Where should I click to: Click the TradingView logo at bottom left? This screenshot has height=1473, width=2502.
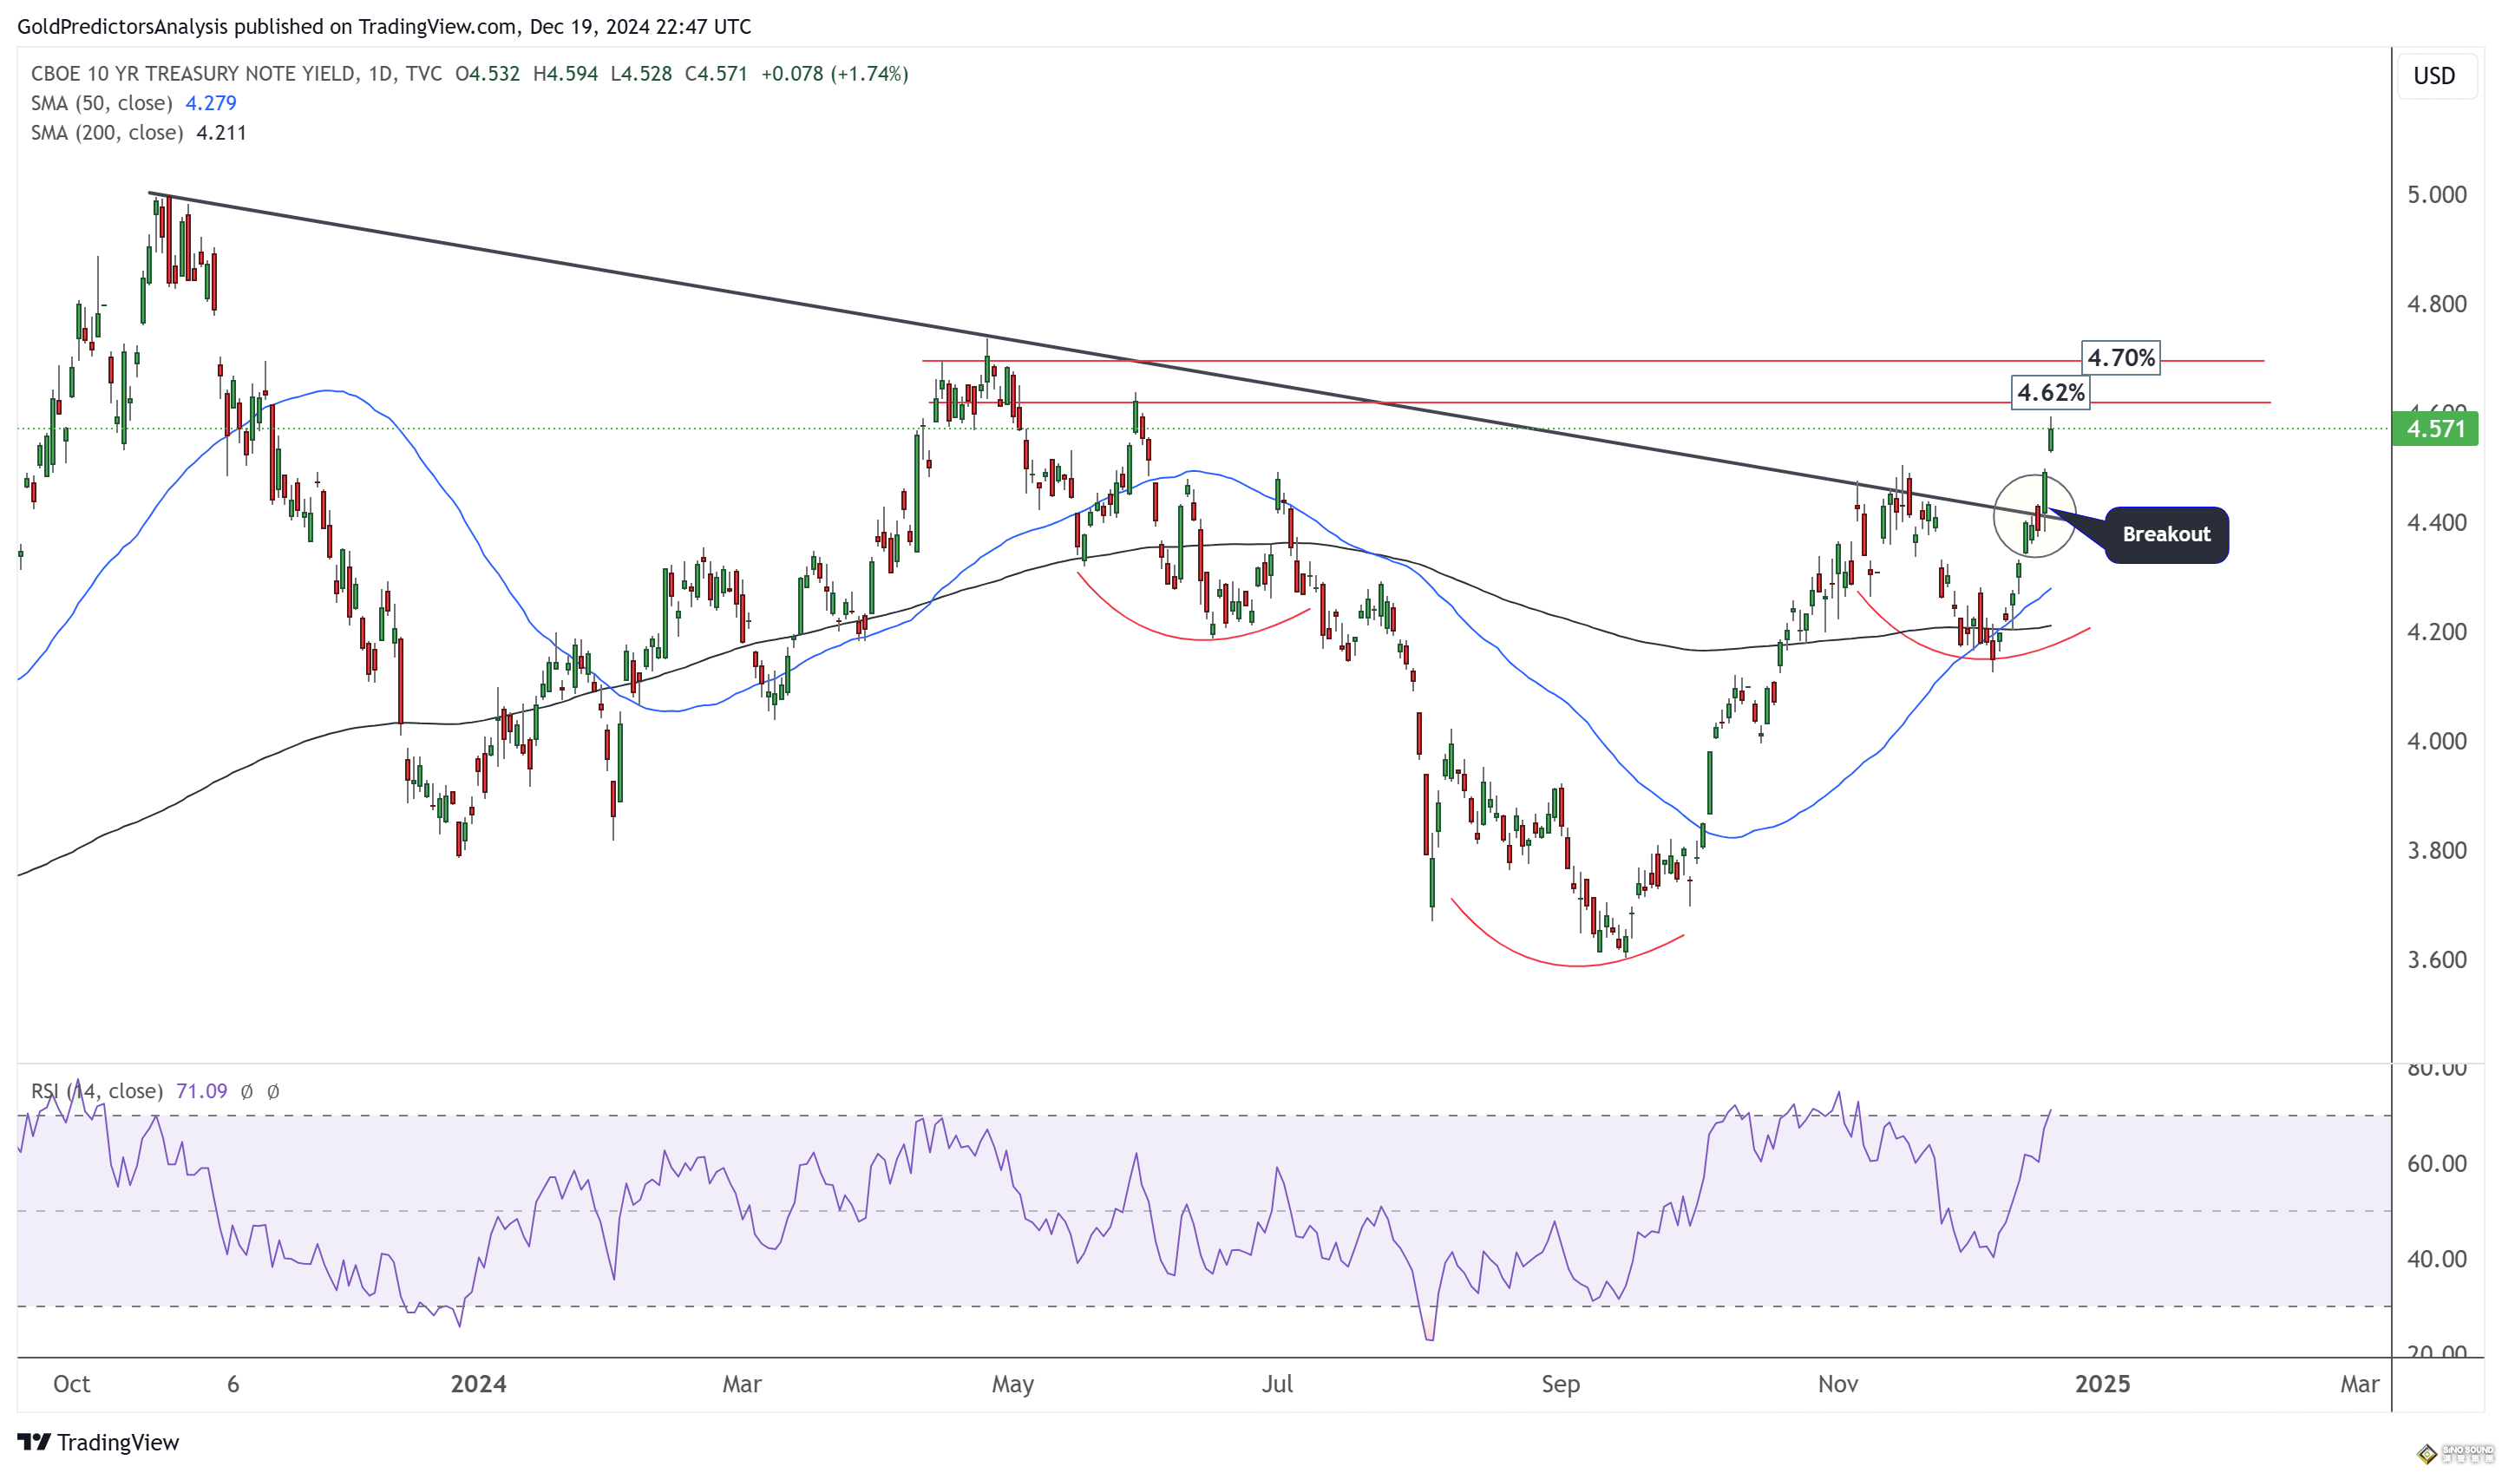(97, 1441)
